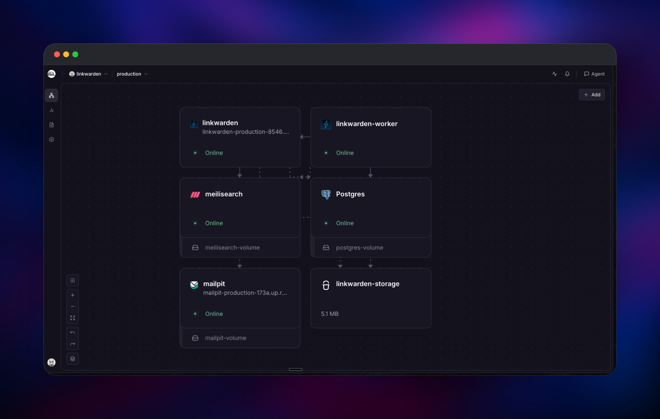Redo the canvas change

click(x=73, y=344)
